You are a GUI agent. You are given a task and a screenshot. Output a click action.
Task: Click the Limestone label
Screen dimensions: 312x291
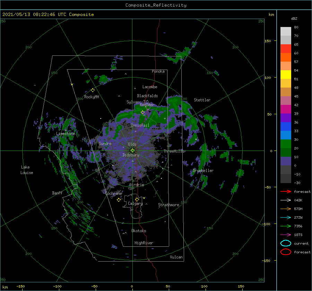pyautogui.click(x=66, y=134)
